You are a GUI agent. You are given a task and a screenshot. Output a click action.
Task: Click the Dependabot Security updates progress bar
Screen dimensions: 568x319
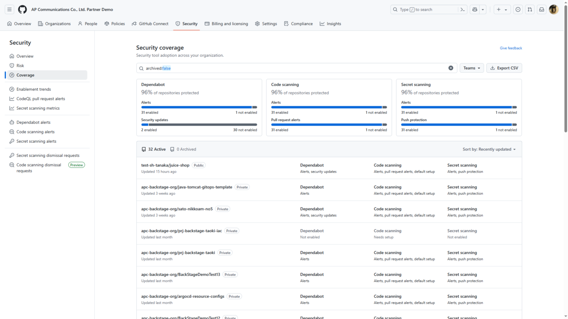click(199, 125)
